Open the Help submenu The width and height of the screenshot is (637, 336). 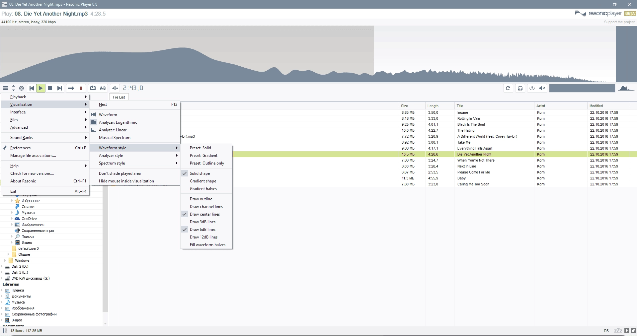tap(45, 166)
